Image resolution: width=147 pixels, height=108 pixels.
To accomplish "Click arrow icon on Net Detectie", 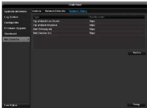I will 28,39.
